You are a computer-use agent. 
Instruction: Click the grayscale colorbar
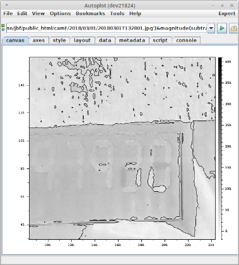tap(220, 148)
